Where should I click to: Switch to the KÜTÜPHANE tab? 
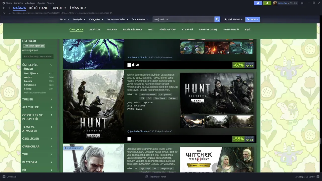point(38,8)
